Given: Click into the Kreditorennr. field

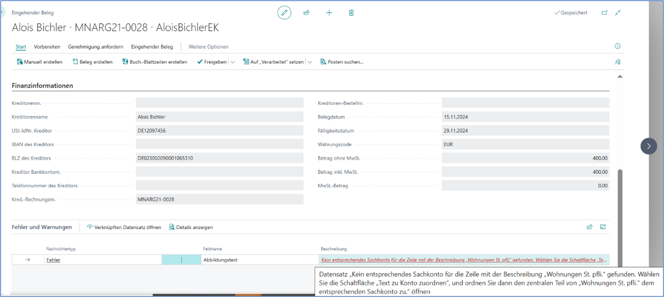Looking at the screenshot, I should pos(219,103).
